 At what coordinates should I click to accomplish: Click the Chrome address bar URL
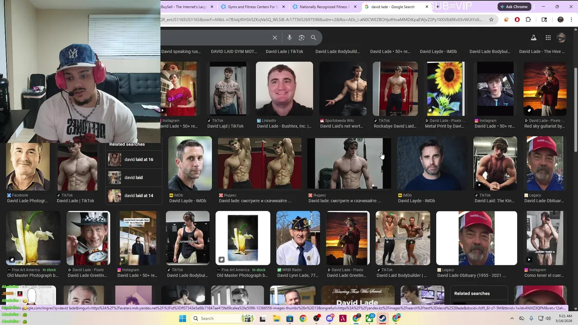point(322,19)
